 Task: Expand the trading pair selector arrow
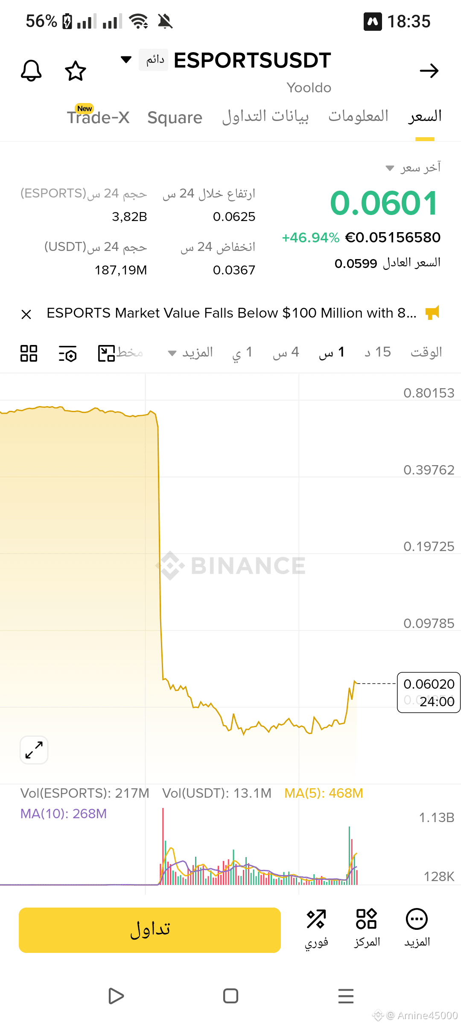[126, 59]
